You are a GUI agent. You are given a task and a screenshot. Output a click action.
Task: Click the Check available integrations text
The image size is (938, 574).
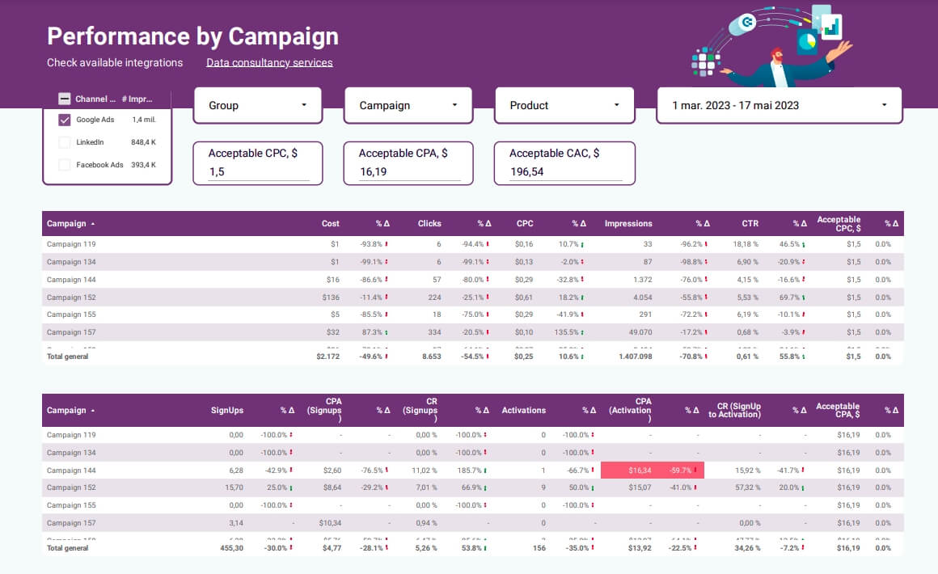(114, 62)
